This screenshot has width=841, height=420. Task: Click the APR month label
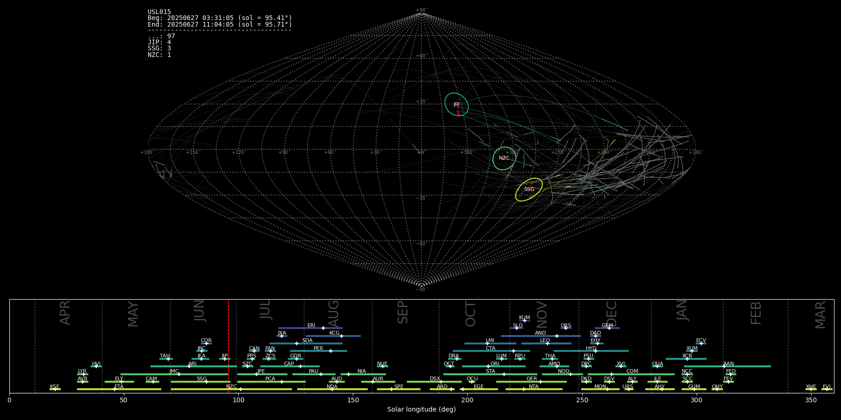(x=65, y=313)
